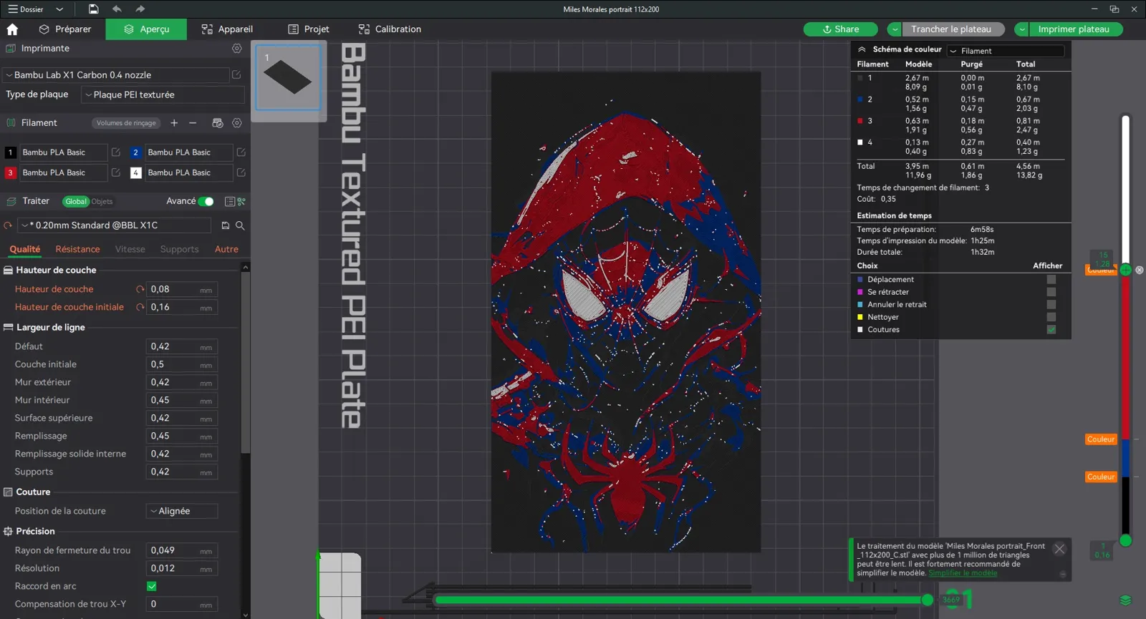This screenshot has height=619, width=1146.
Task: Redo action arrow in title bar
Action: tap(140, 9)
